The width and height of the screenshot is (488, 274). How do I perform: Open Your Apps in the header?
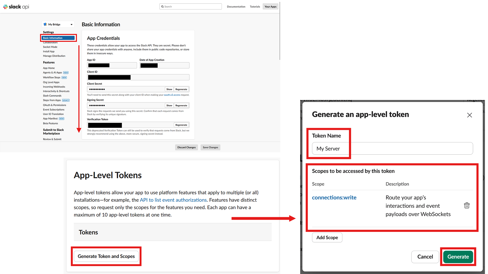[x=270, y=7]
